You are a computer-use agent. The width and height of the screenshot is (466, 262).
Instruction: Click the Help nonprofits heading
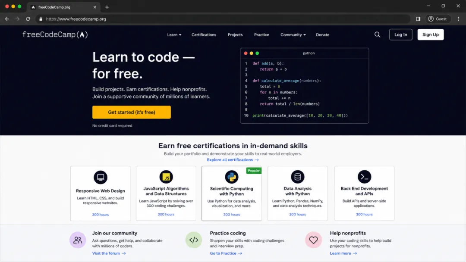pos(348,233)
